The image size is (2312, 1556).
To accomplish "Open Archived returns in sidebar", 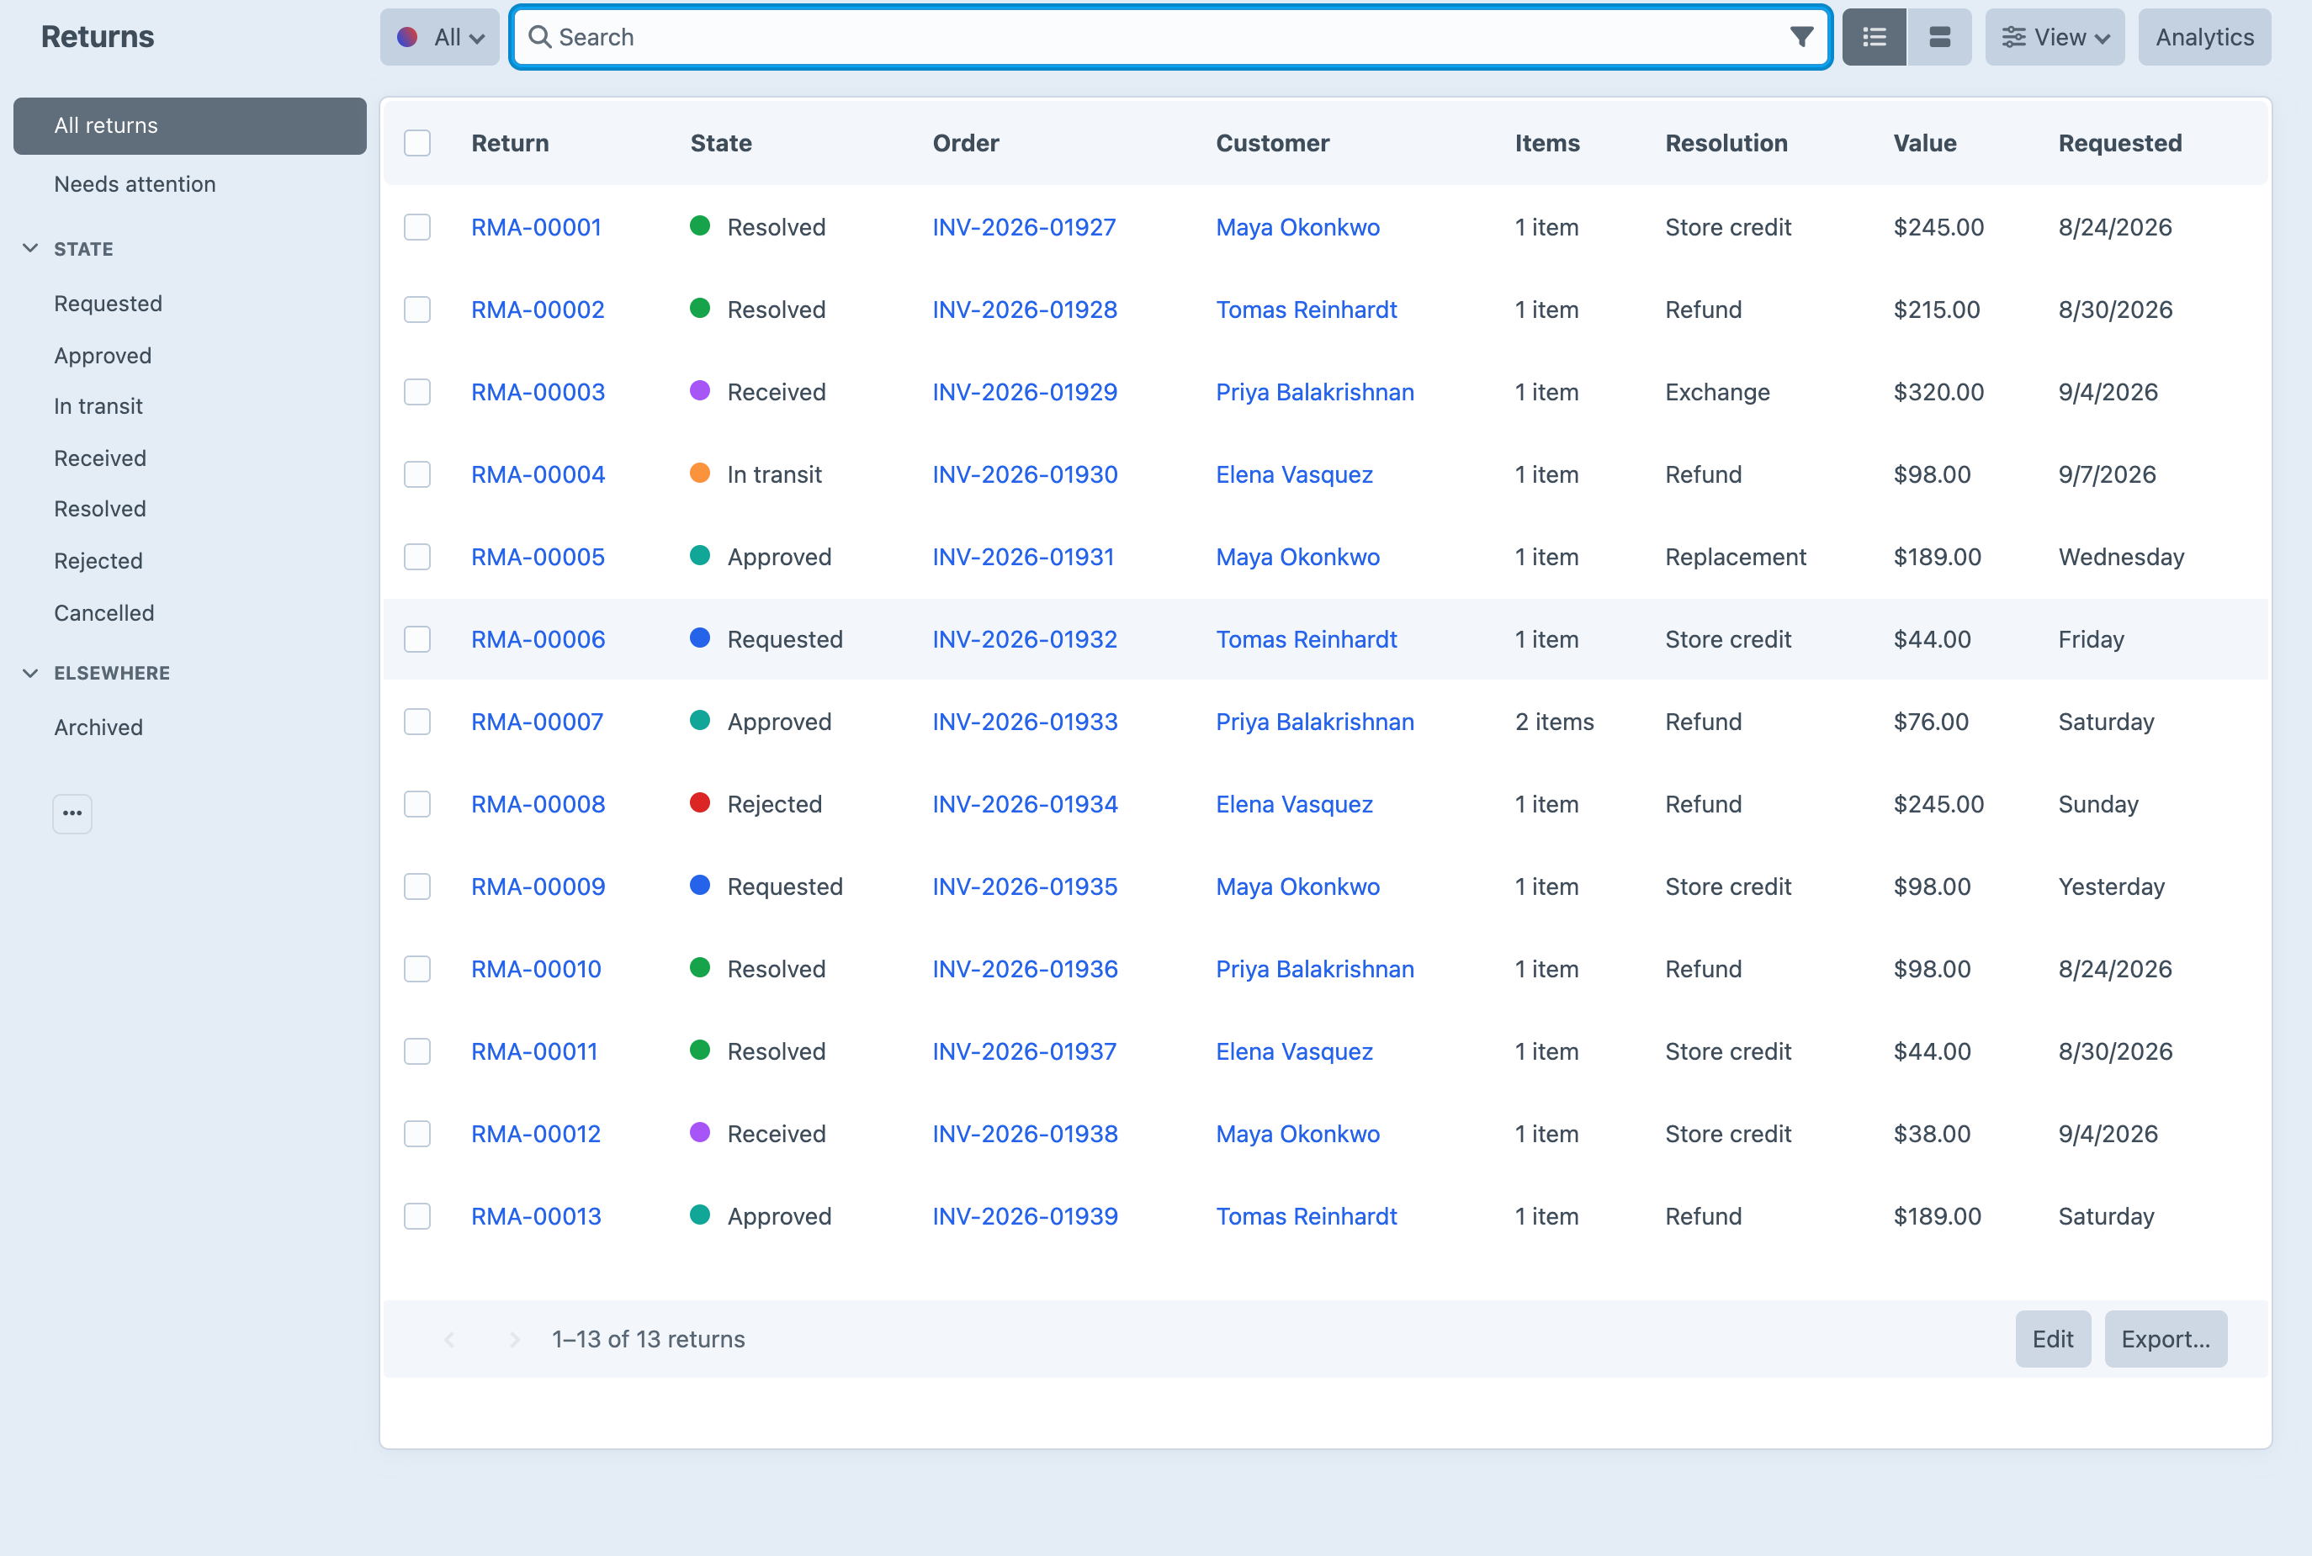I will pyautogui.click(x=98, y=728).
